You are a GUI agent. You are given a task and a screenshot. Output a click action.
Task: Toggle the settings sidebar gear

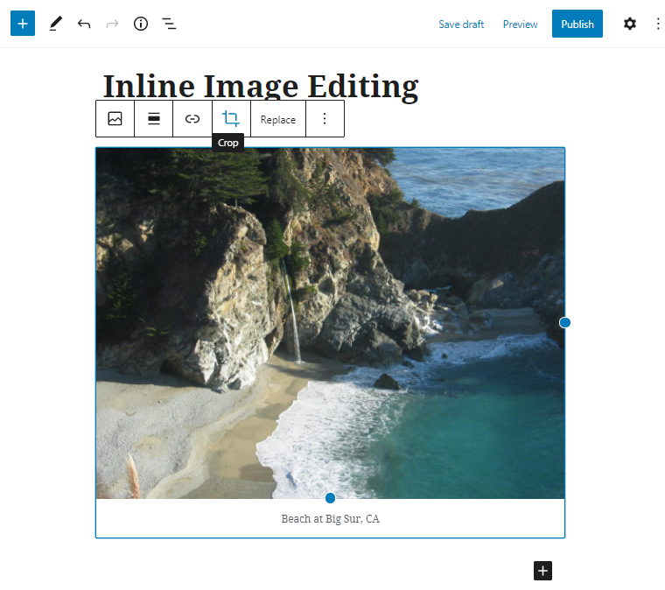pos(630,24)
